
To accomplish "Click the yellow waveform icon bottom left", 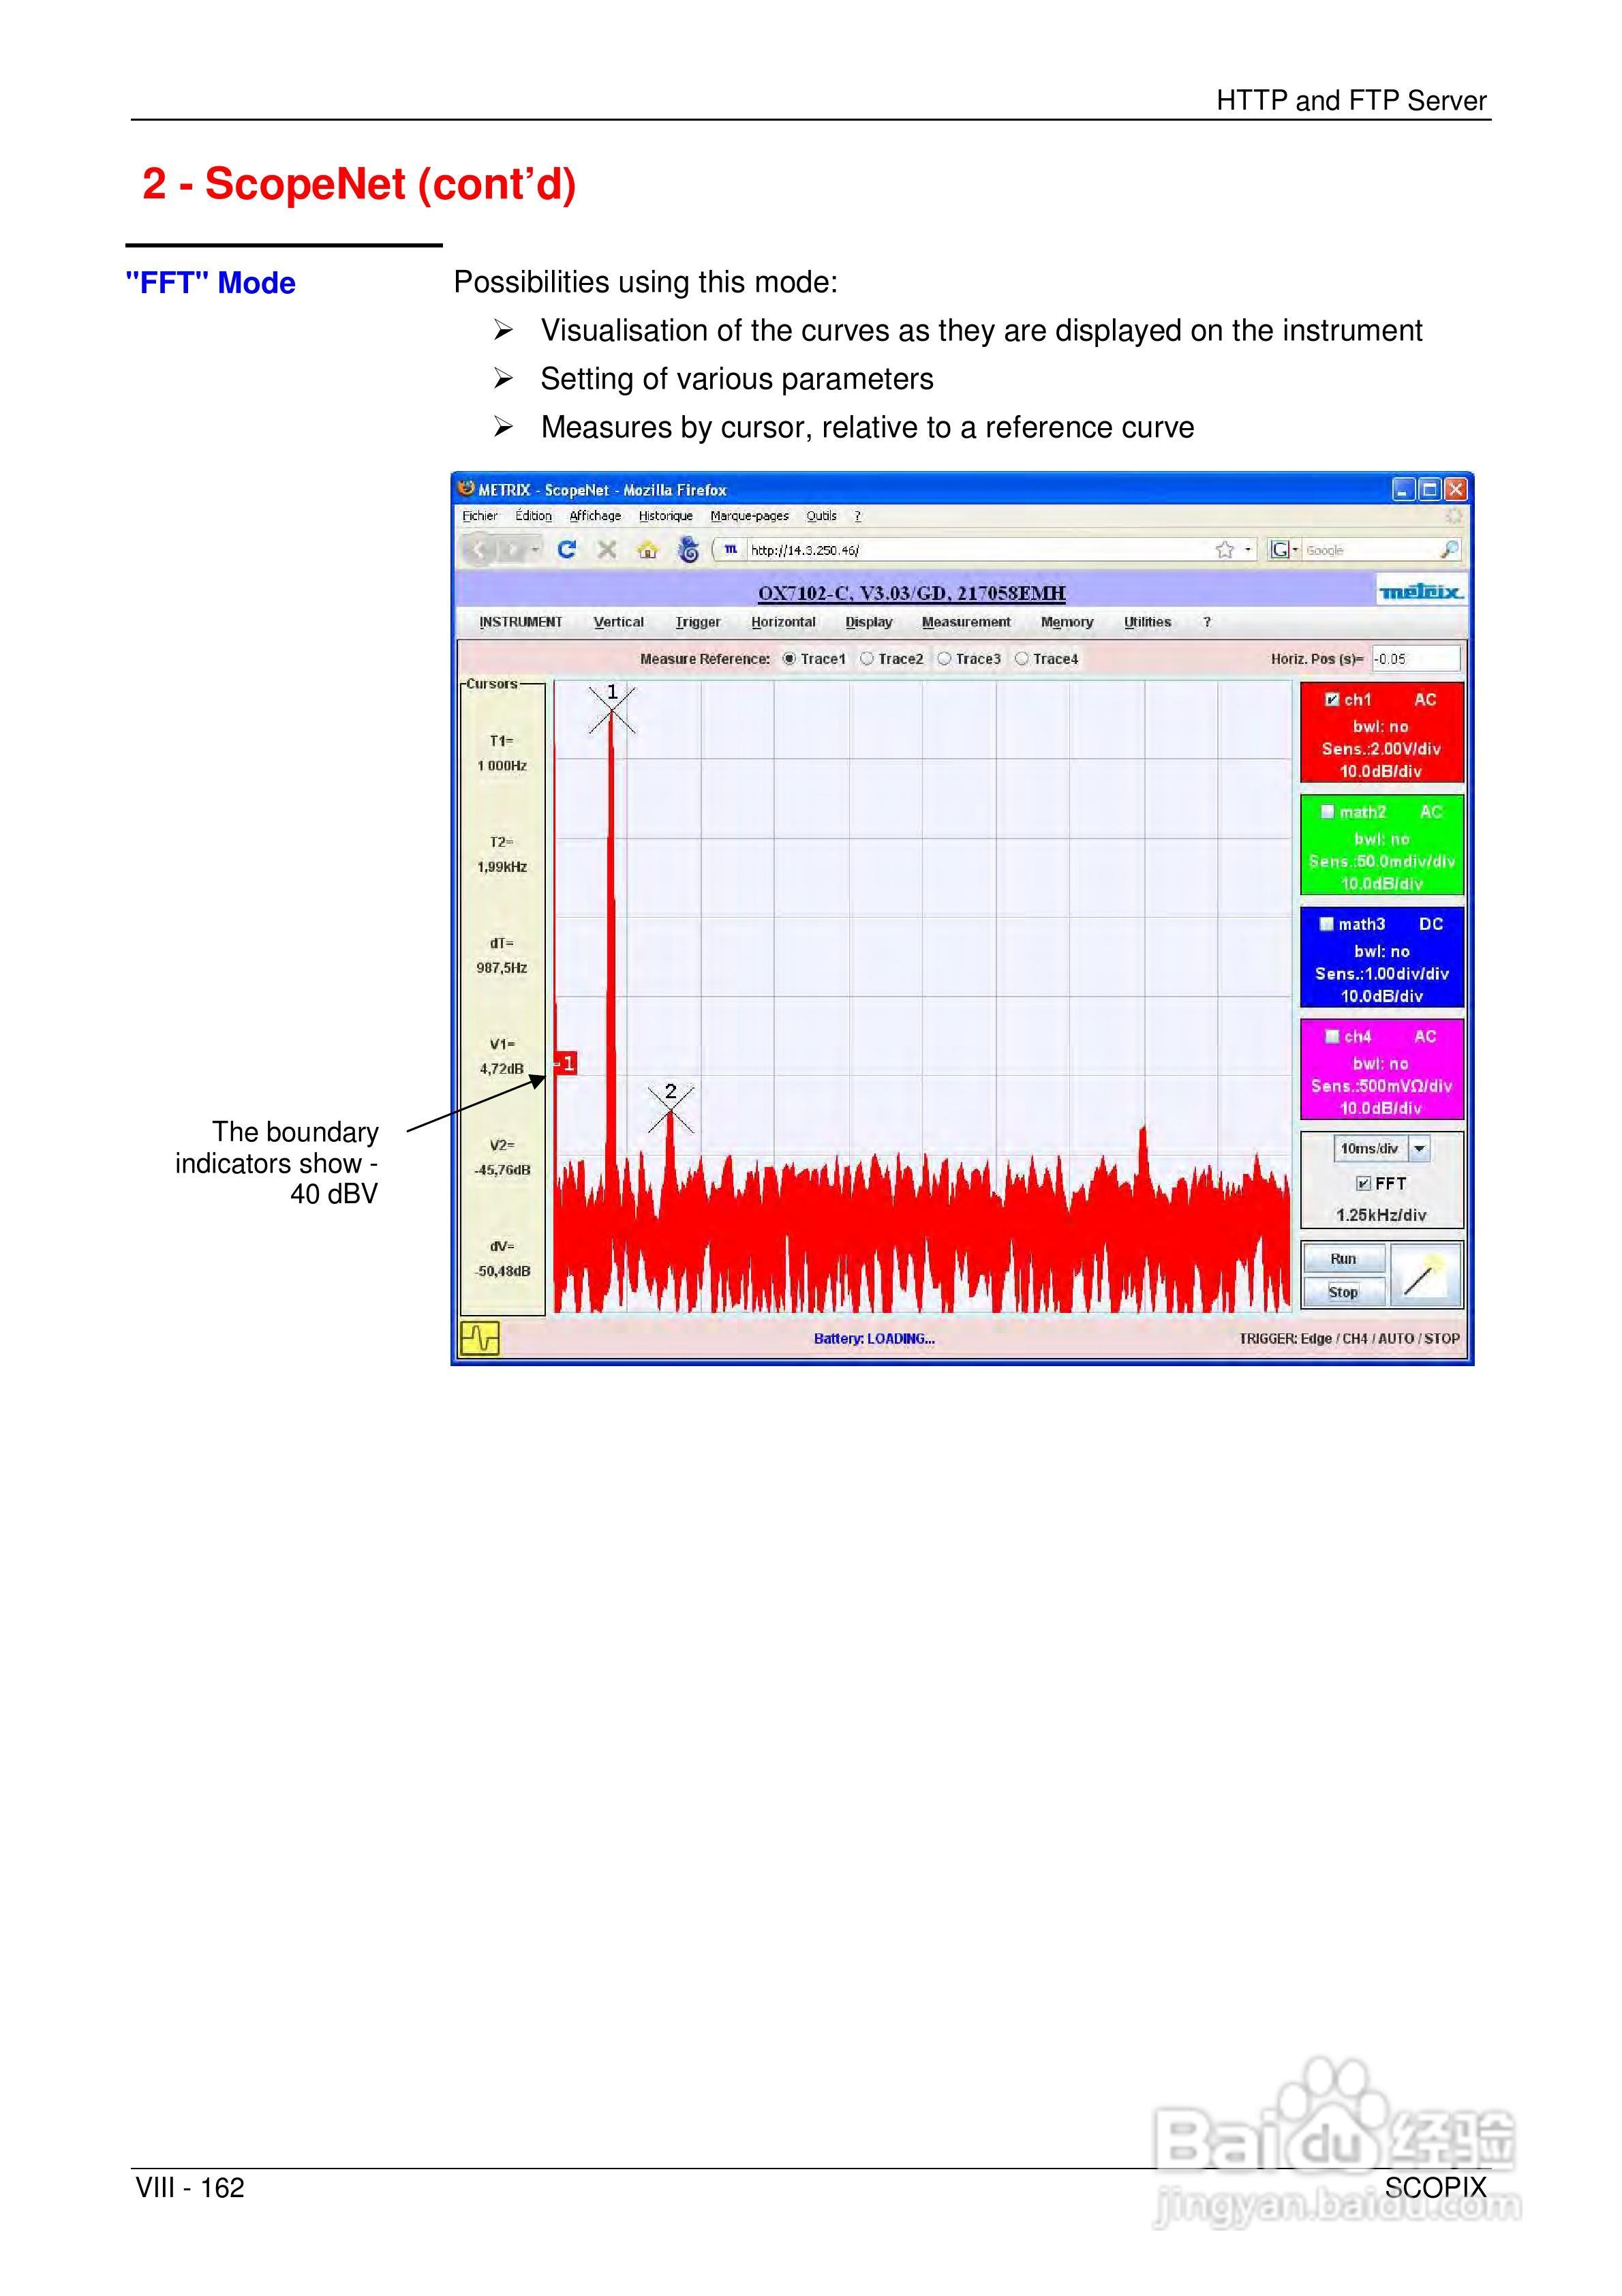I will [480, 1338].
